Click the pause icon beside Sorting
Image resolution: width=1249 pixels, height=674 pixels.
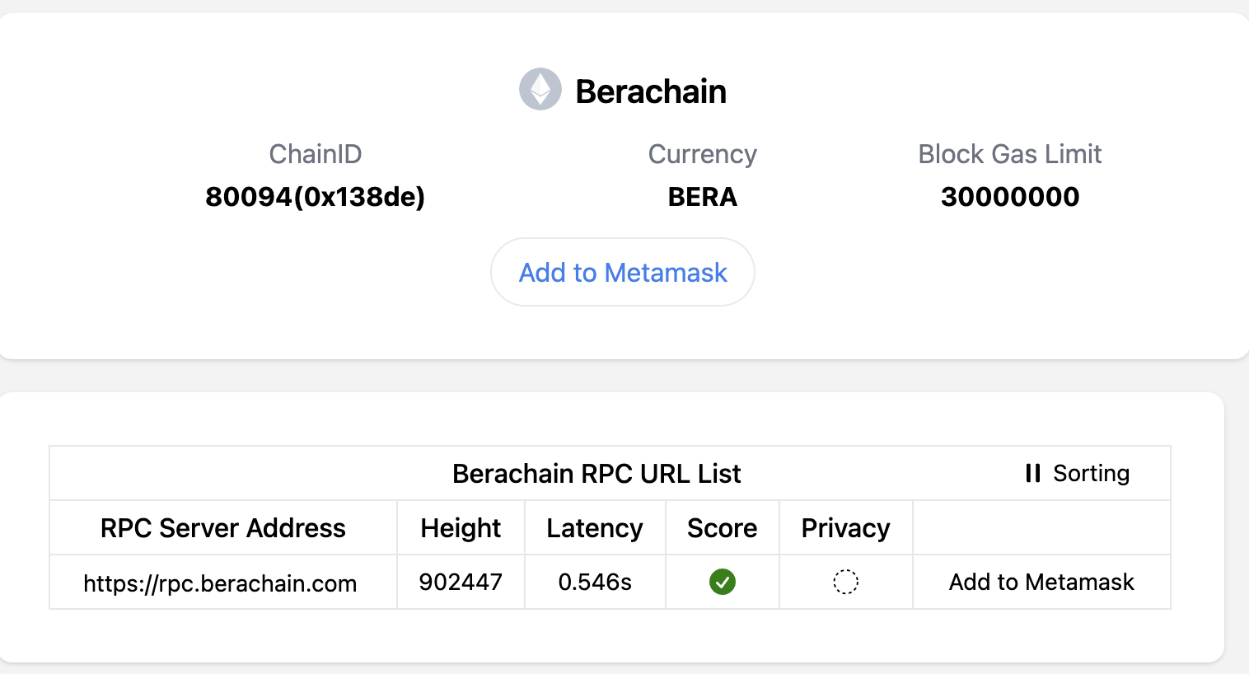(1032, 473)
